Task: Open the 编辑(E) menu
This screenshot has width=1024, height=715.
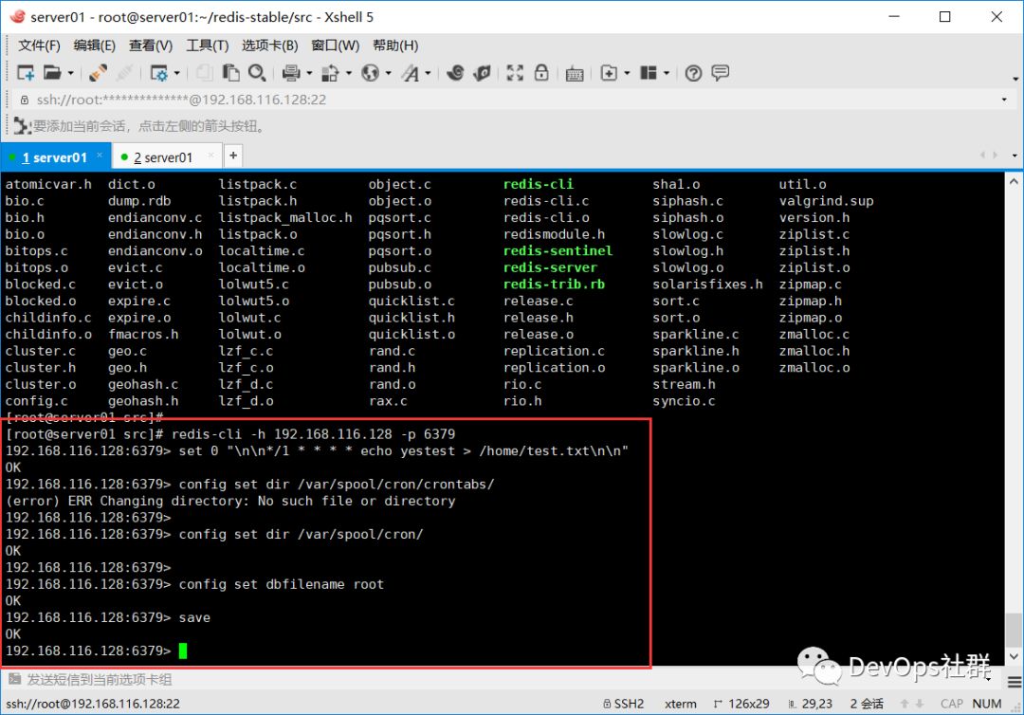Action: 95,46
